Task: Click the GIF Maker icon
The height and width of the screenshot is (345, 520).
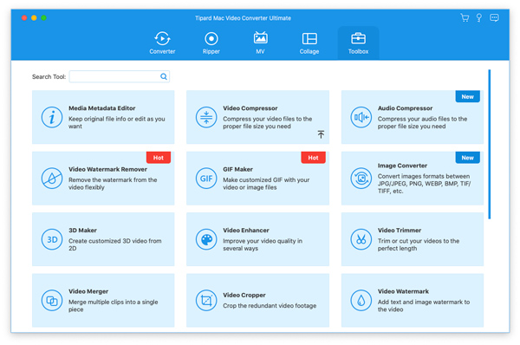Action: pyautogui.click(x=206, y=179)
